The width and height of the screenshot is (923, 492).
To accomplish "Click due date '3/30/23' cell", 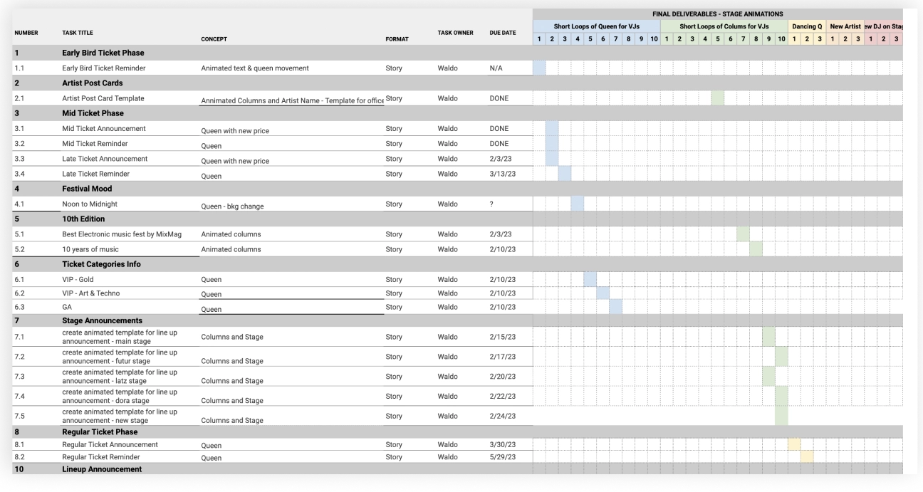I will 503,444.
